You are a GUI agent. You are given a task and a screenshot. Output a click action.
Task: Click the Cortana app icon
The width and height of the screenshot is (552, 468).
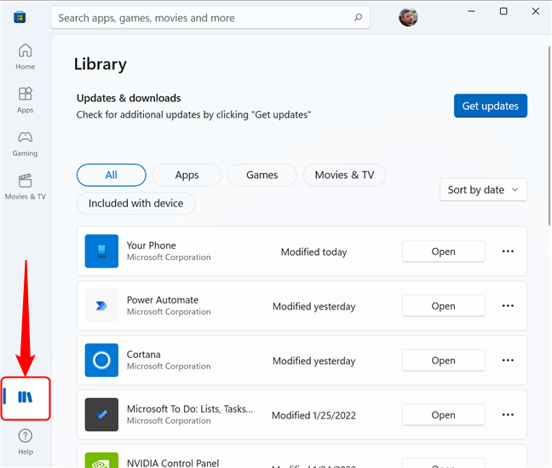tap(101, 360)
